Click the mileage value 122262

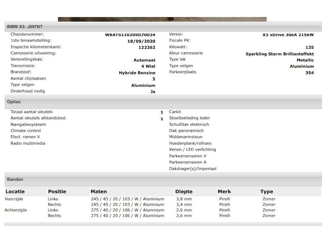tap(147, 48)
